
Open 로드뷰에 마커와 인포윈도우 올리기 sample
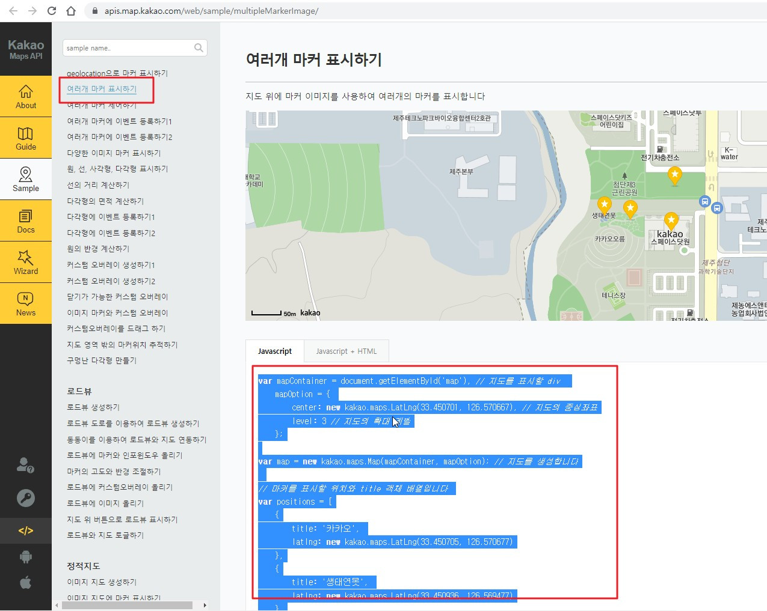click(125, 455)
